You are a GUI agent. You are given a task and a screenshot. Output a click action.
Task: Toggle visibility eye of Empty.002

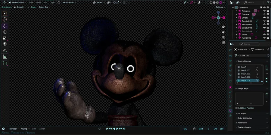click(x=264, y=25)
